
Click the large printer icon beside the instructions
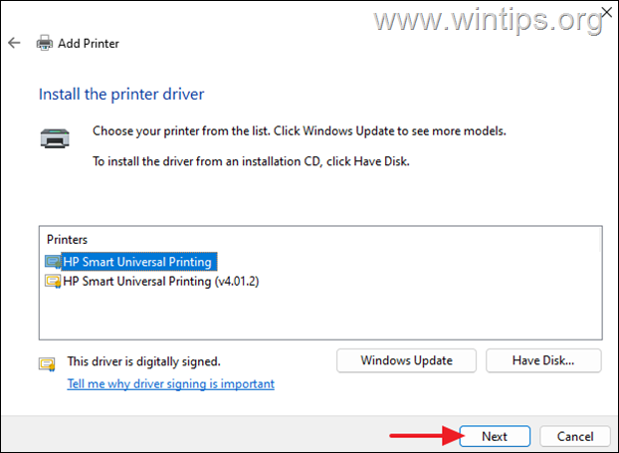[x=54, y=137]
